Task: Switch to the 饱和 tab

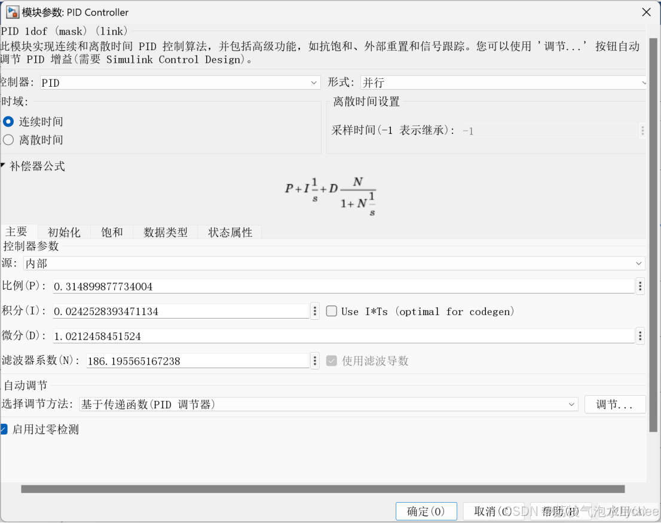Action: click(112, 232)
